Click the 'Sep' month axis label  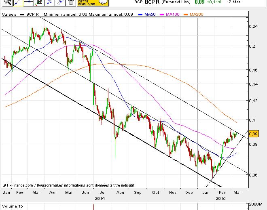coord(138,193)
